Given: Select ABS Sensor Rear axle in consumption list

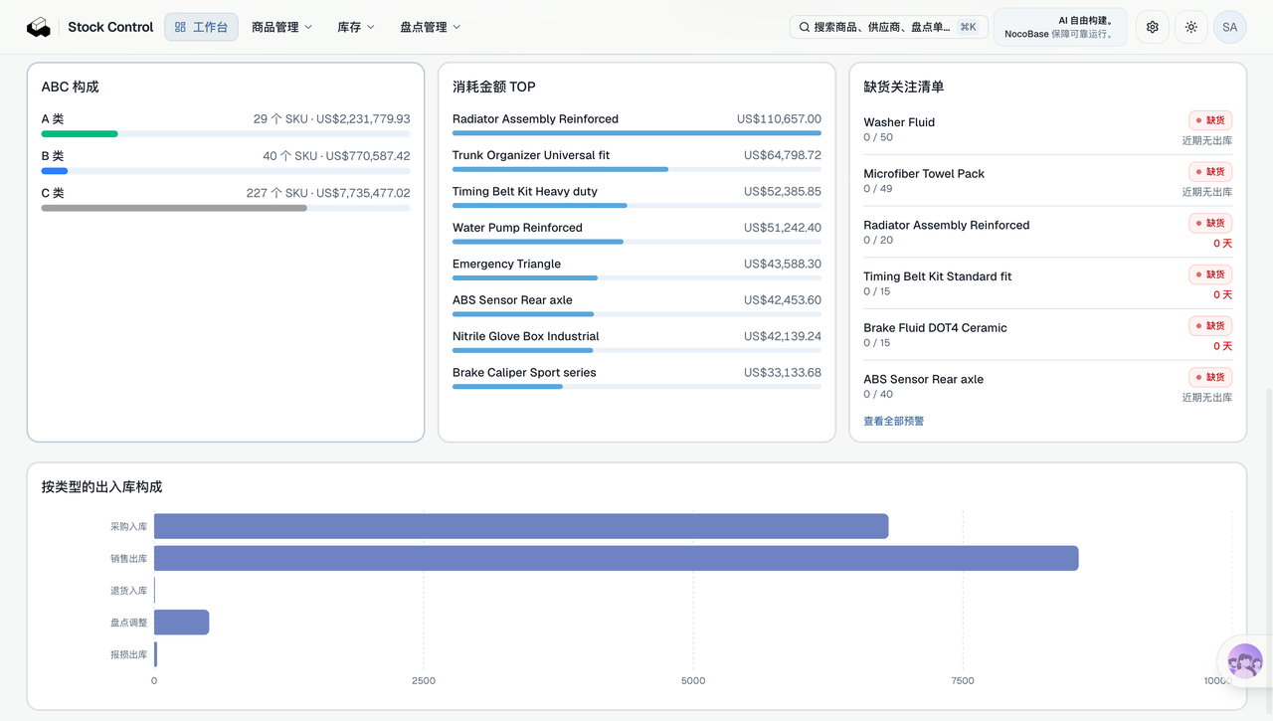Looking at the screenshot, I should pyautogui.click(x=636, y=304).
